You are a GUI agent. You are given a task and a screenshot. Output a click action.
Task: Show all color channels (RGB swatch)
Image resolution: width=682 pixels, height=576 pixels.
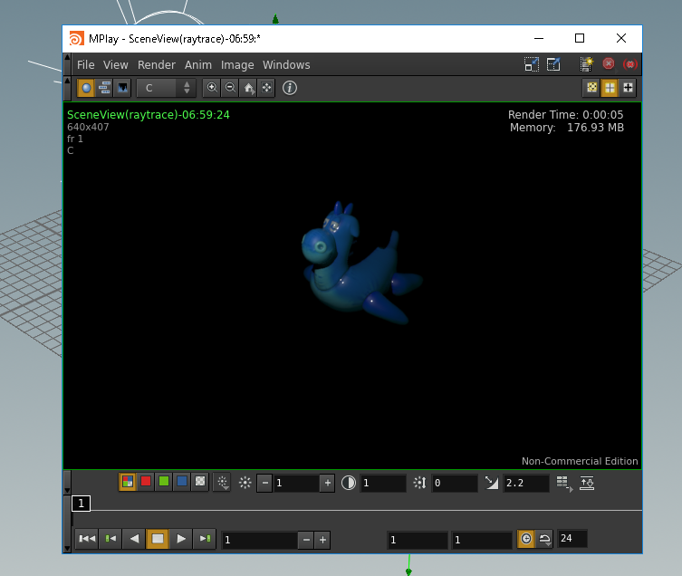[128, 482]
